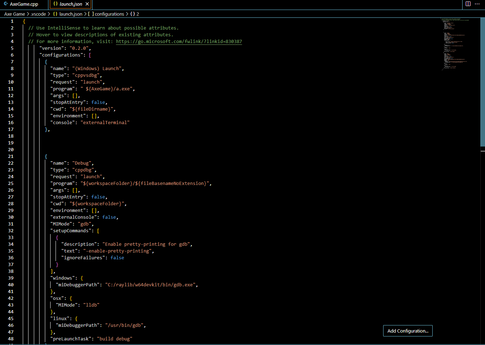Close the launch.json tab
The height and width of the screenshot is (345, 485).
tap(87, 4)
